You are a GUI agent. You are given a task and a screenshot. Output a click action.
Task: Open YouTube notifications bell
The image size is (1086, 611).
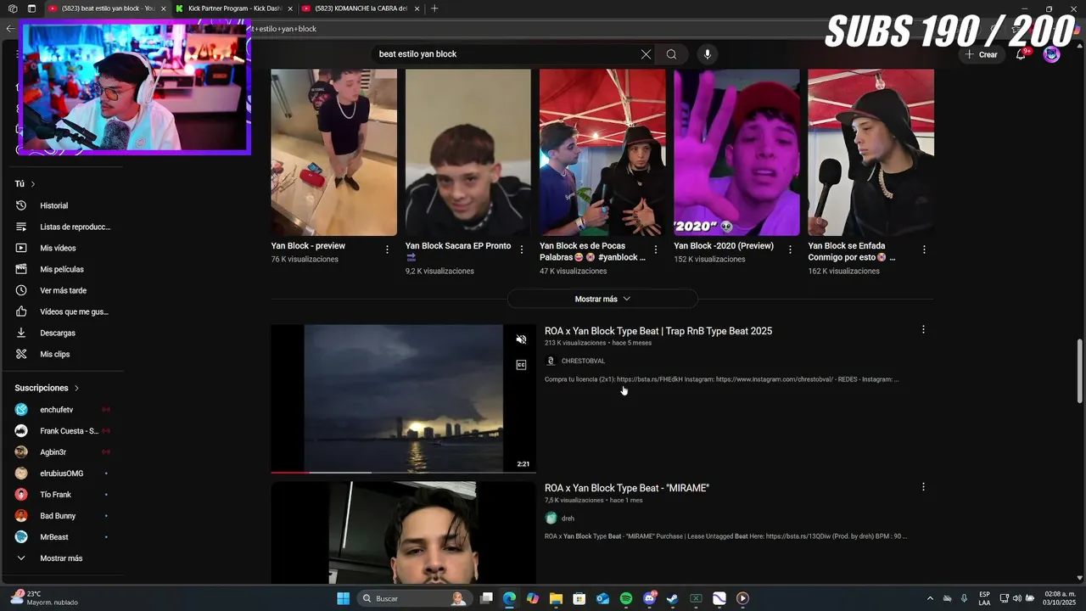tap(1022, 54)
